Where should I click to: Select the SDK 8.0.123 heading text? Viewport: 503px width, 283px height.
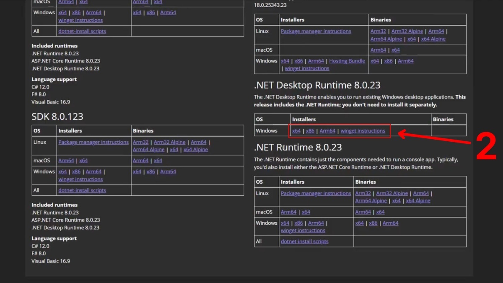tap(57, 117)
